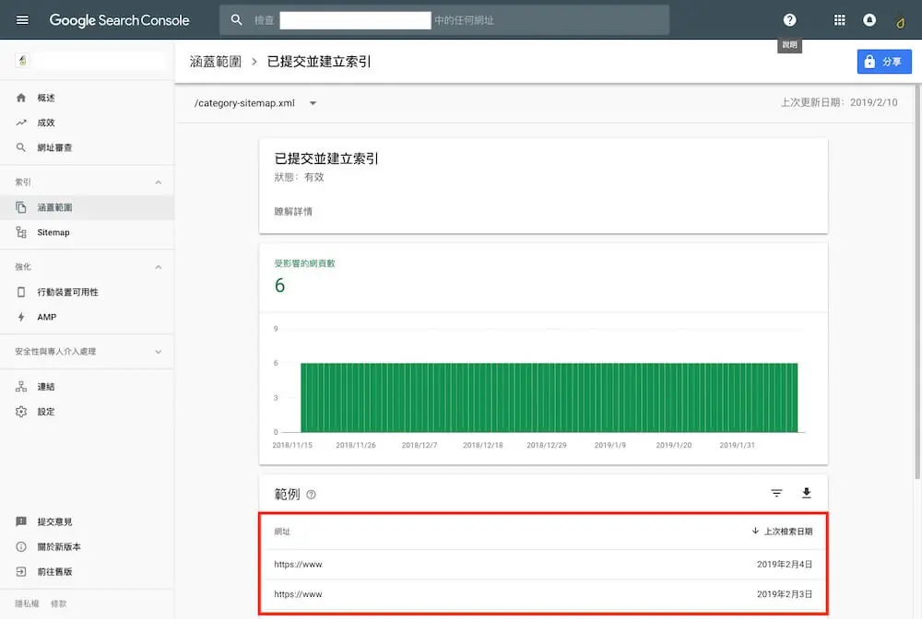
Task: Open /category-sitemap.xml dropdown
Action: point(255,103)
